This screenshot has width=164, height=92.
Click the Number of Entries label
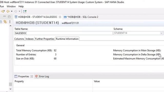(26, 54)
